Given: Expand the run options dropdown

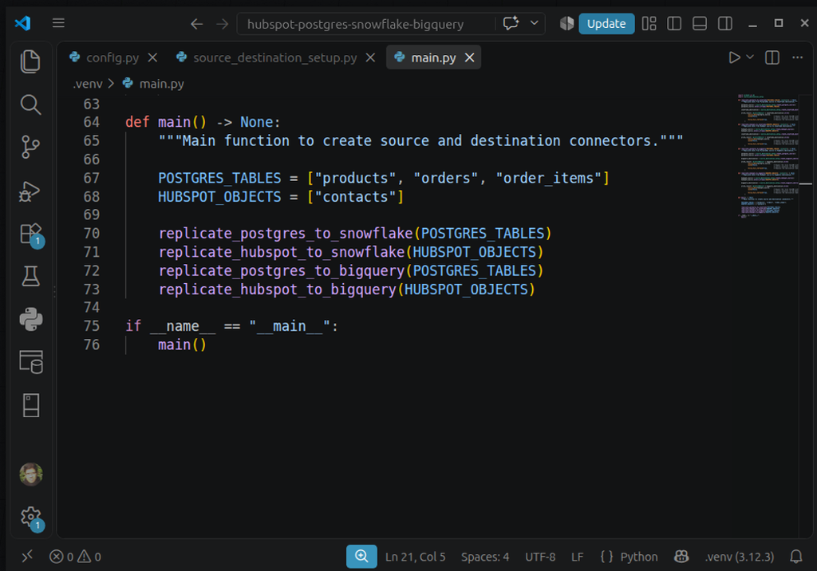Looking at the screenshot, I should (x=750, y=57).
